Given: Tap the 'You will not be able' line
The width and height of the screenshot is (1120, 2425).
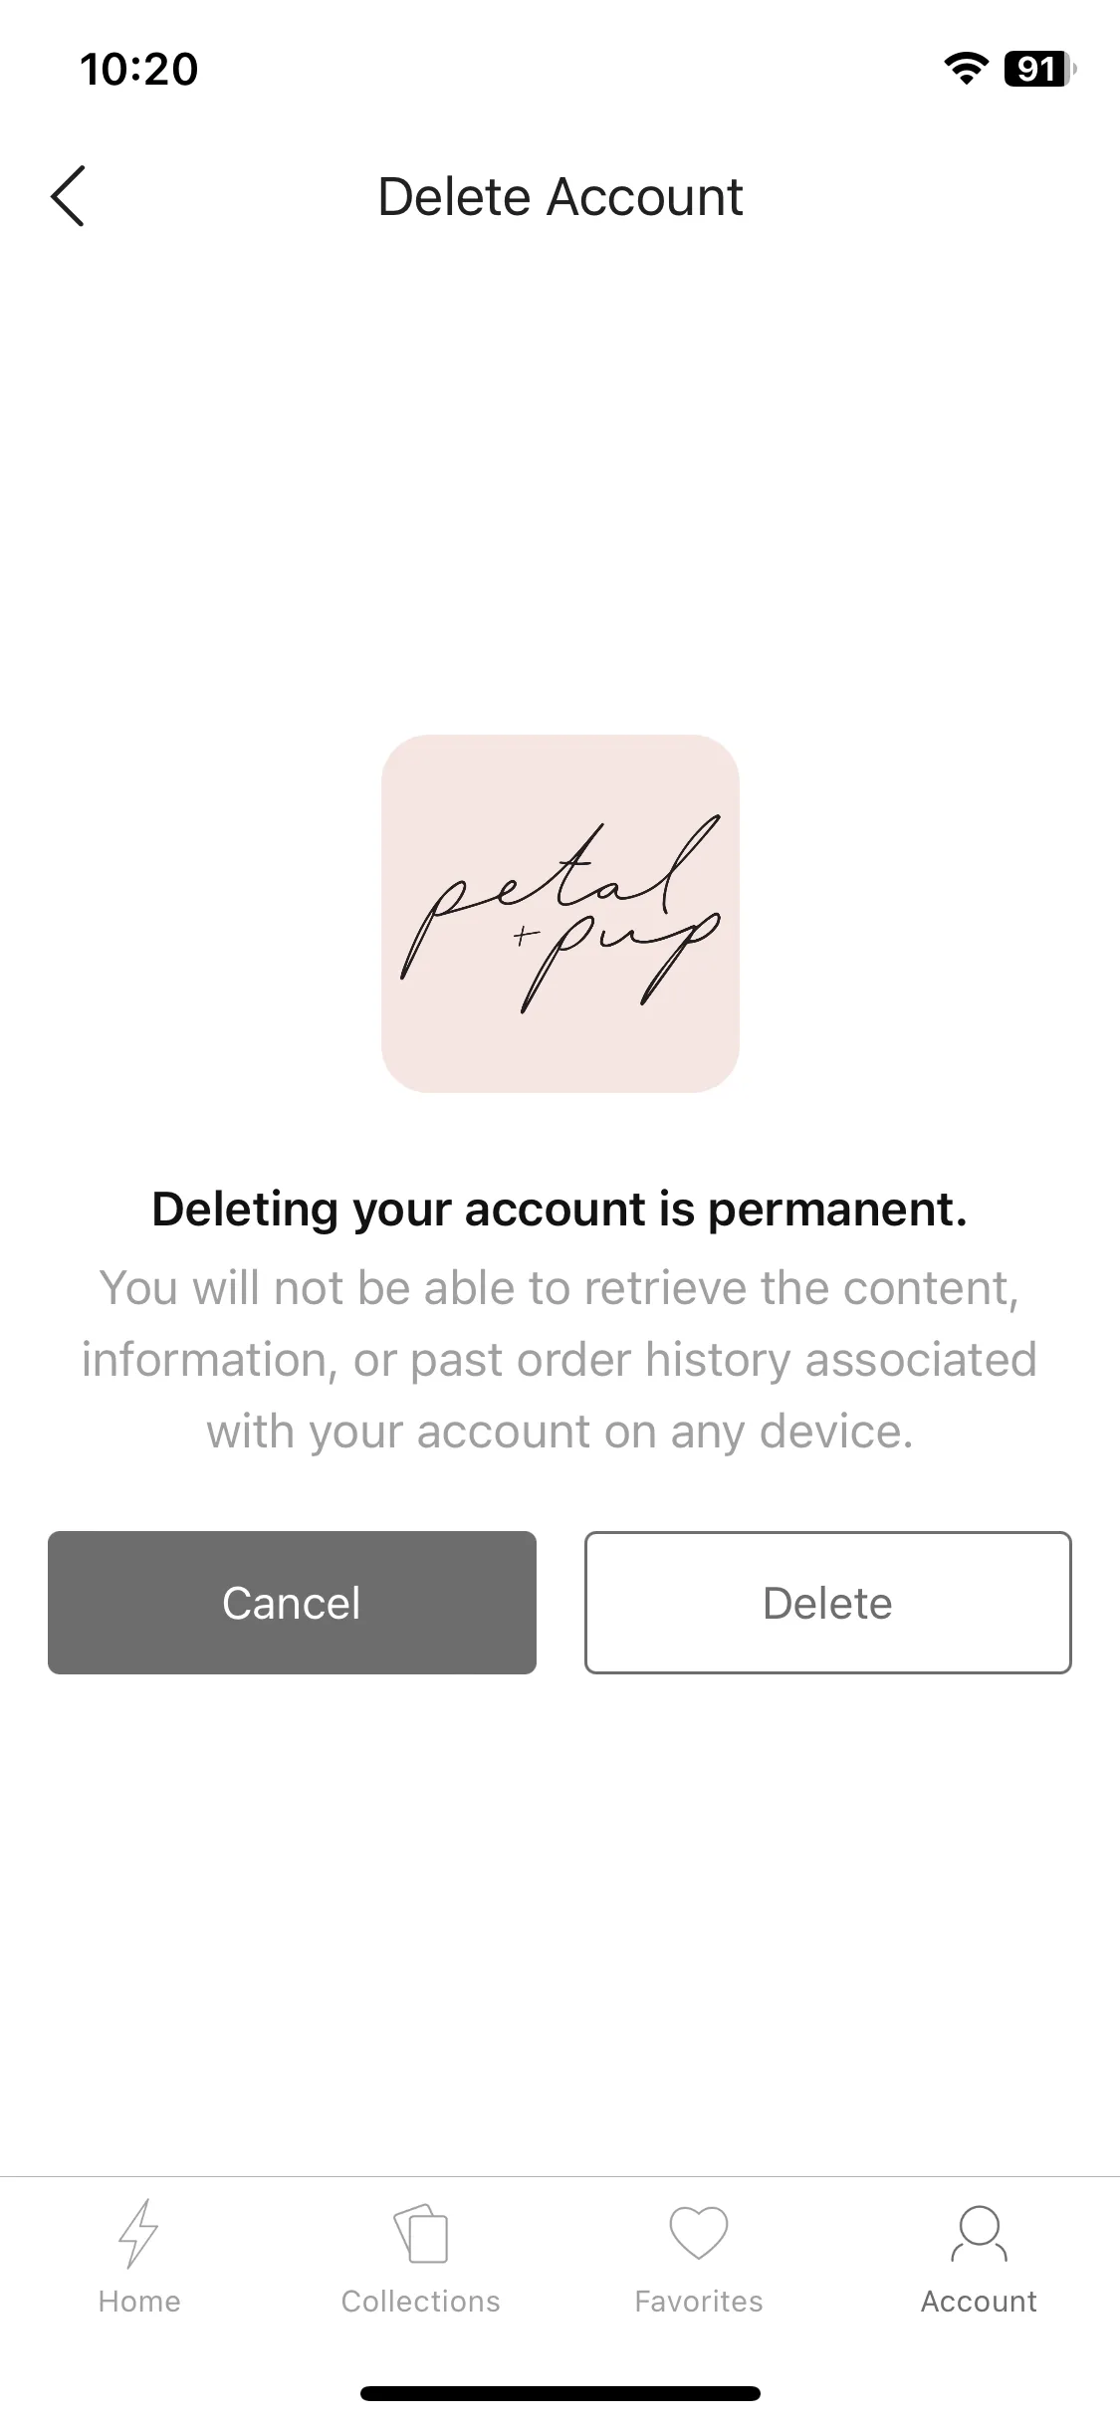Looking at the screenshot, I should (x=560, y=1288).
